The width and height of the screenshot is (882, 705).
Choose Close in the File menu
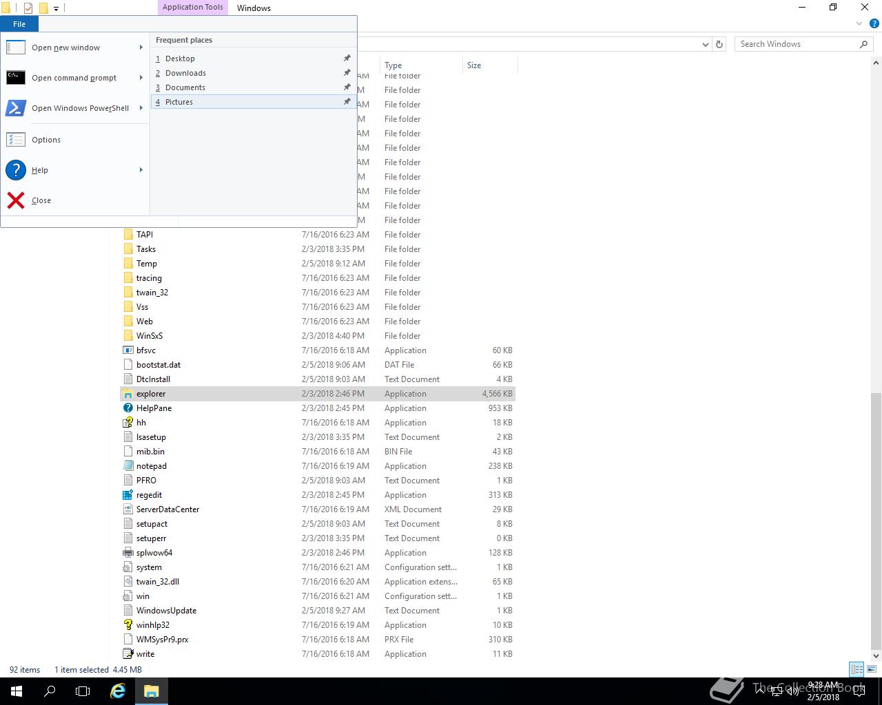[x=75, y=200]
